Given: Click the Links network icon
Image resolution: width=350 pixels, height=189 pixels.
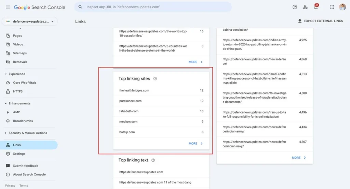Looking at the screenshot, I should pos(8,145).
